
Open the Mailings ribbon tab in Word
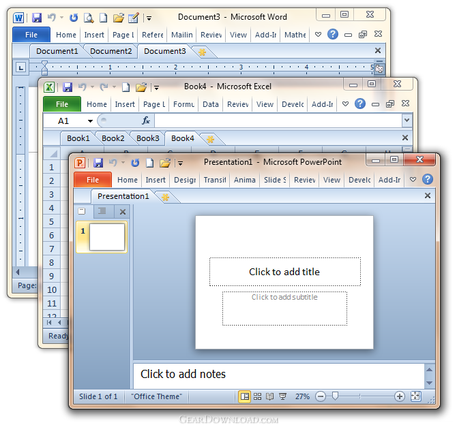(x=181, y=35)
